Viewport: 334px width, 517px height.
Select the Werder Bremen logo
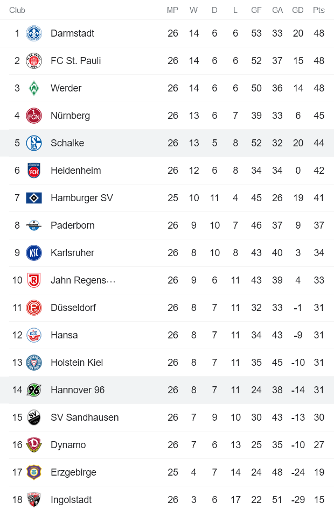click(33, 88)
